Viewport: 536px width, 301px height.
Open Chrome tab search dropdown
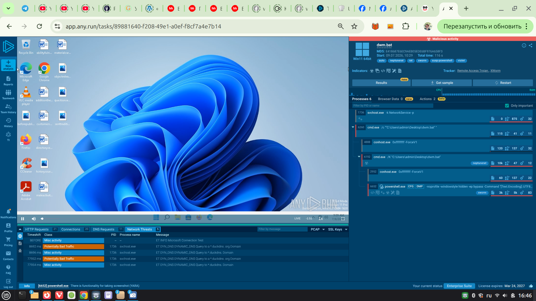(8, 8)
